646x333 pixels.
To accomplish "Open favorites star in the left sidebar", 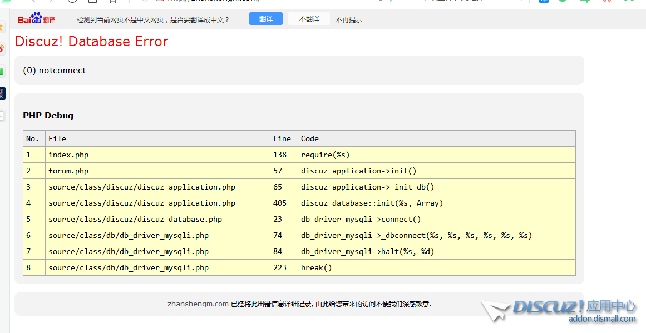I will point(2,27).
